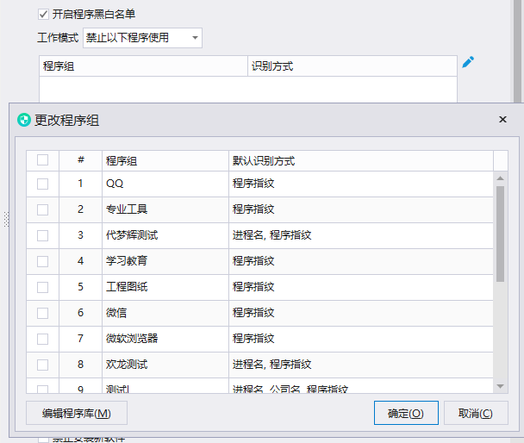The image size is (524, 443).
Task: Tick the select-all header checkbox
Action: coord(42,159)
